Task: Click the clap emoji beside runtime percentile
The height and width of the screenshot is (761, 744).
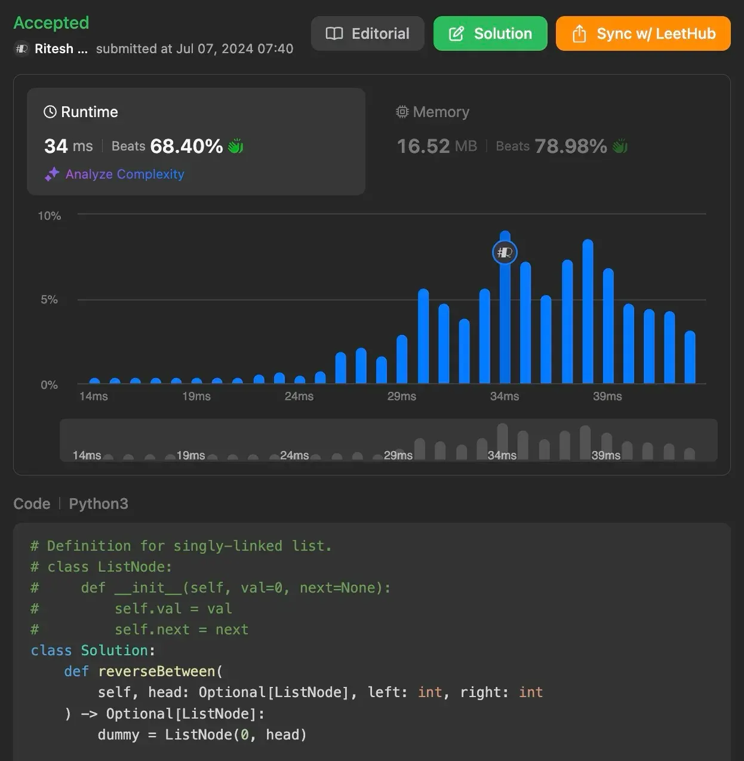Action: pyautogui.click(x=235, y=145)
